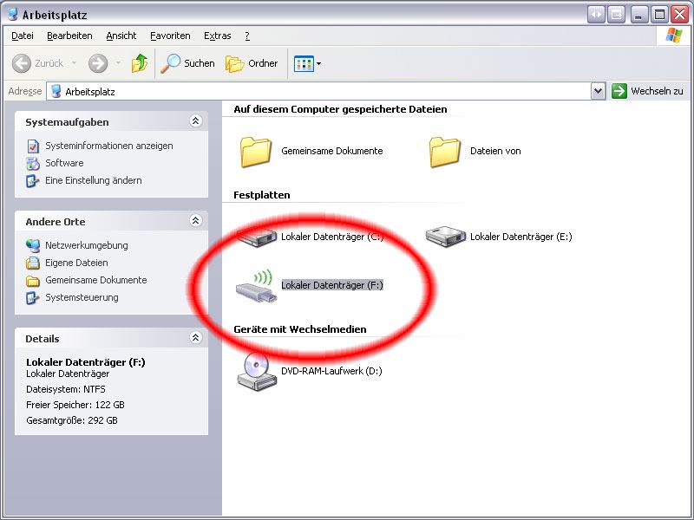Screen dimensions: 694x520
Task: Open the views icon in toolbar
Action: click(304, 64)
